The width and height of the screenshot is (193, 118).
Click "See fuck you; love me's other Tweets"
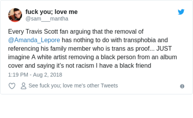click(x=73, y=86)
